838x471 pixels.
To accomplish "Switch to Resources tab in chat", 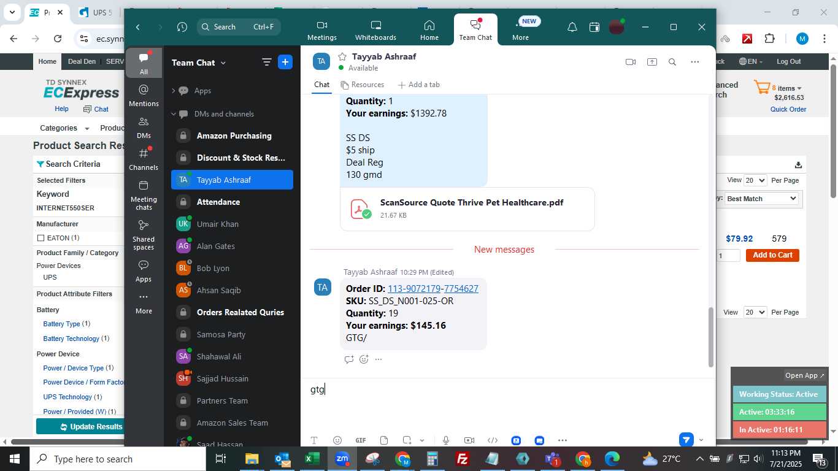I will [x=362, y=85].
